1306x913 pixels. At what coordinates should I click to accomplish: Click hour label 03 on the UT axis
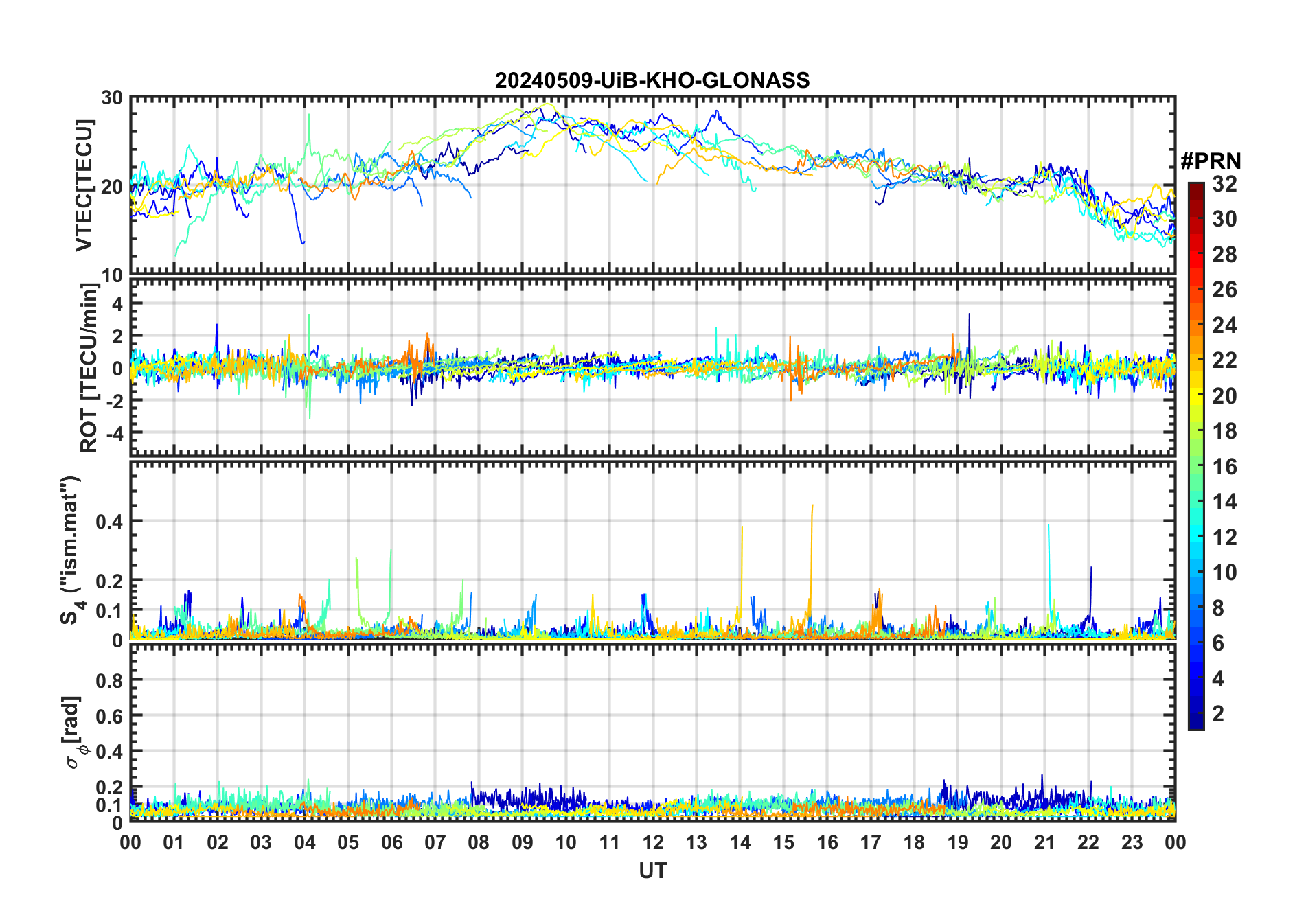[x=261, y=842]
